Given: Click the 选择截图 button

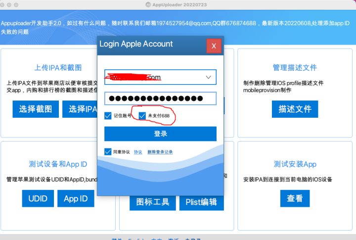Looking at the screenshot, I should coord(36,109).
